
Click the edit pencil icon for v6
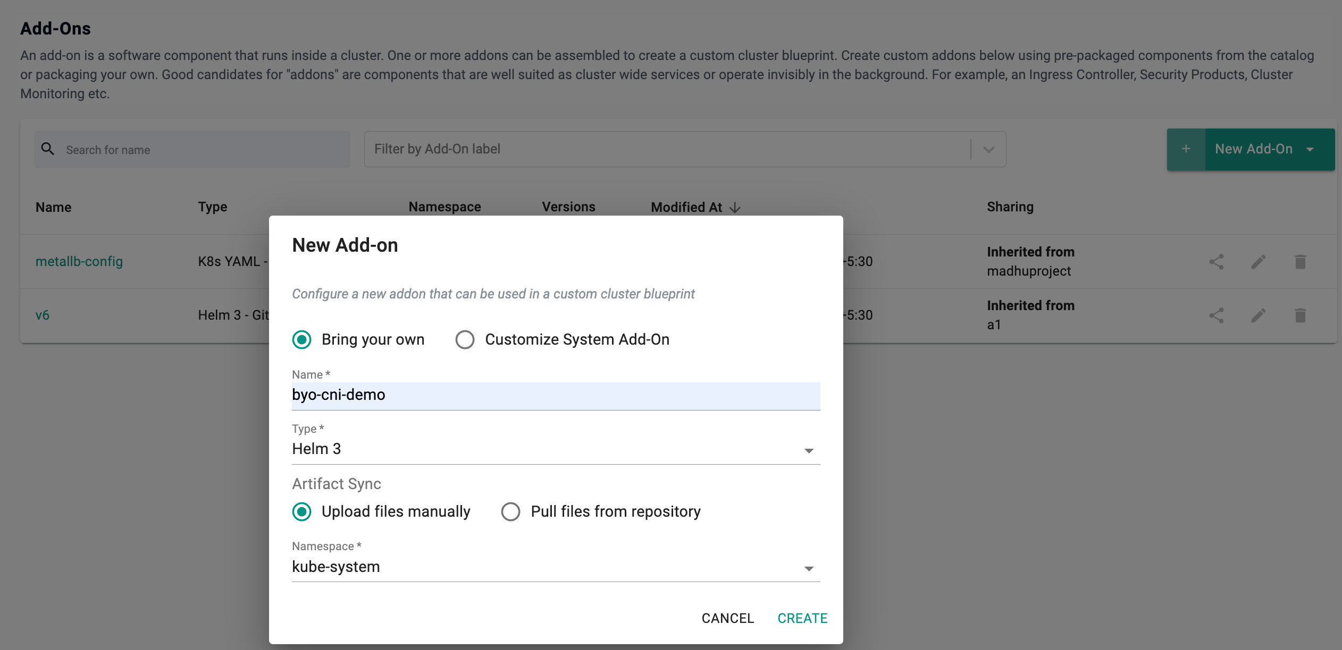(1258, 315)
